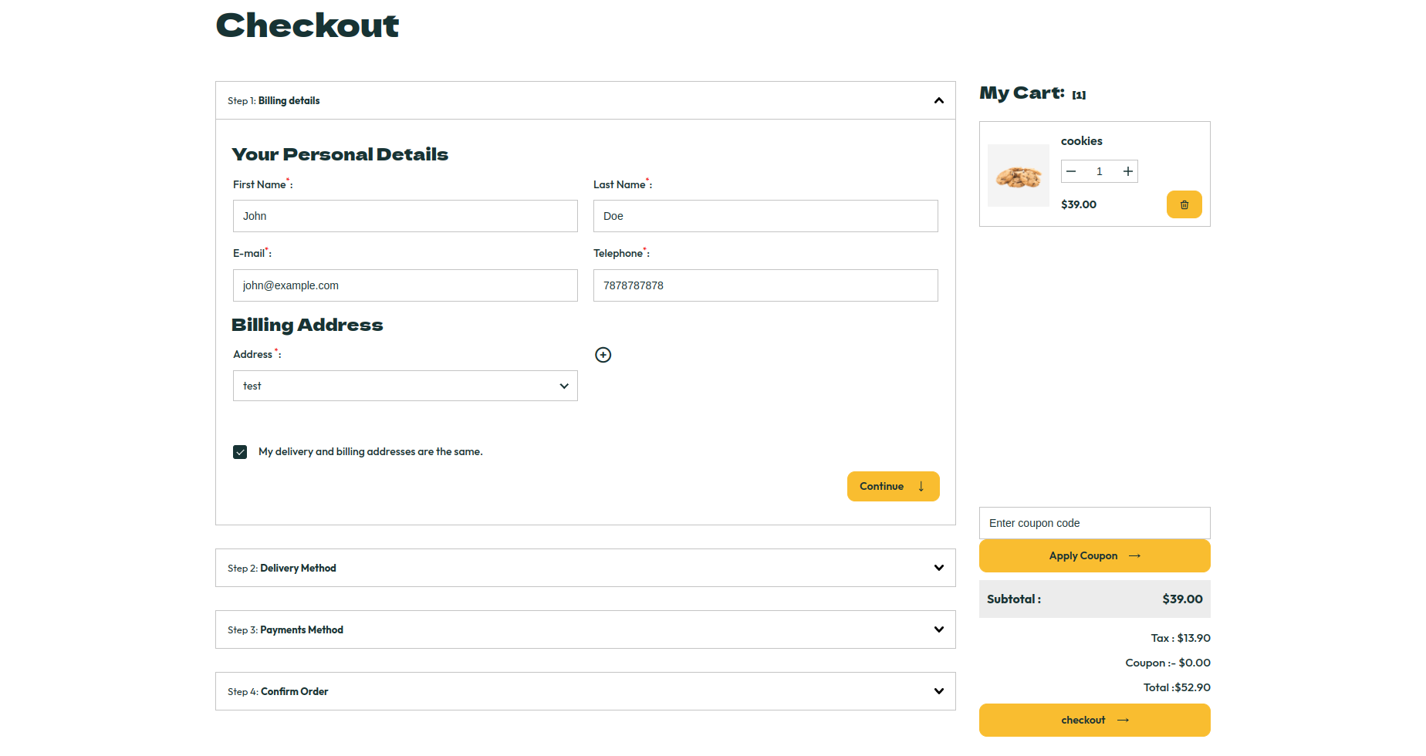The width and height of the screenshot is (1426, 756).
Task: Click the Apply Coupon button
Action: [x=1094, y=556]
